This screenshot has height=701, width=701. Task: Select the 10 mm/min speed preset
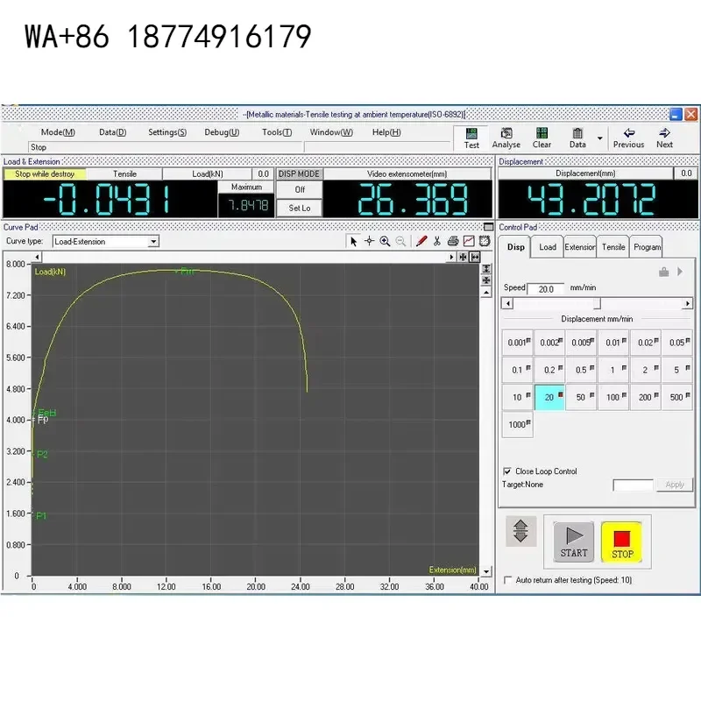[518, 397]
